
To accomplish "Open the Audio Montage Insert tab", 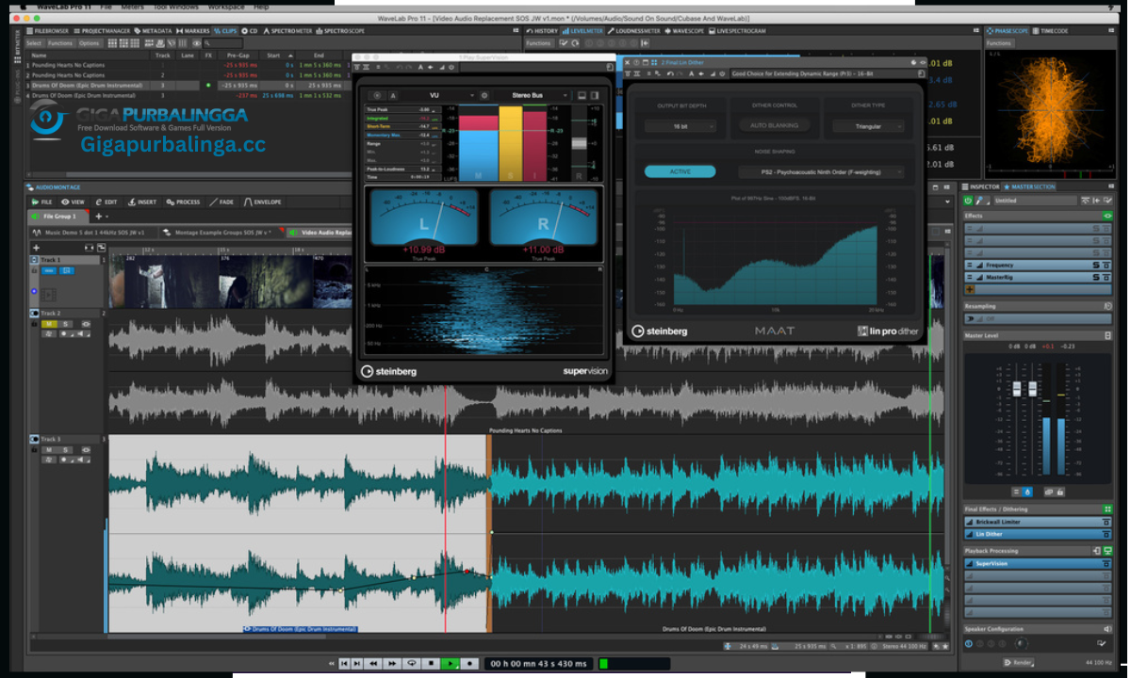I will (x=142, y=202).
